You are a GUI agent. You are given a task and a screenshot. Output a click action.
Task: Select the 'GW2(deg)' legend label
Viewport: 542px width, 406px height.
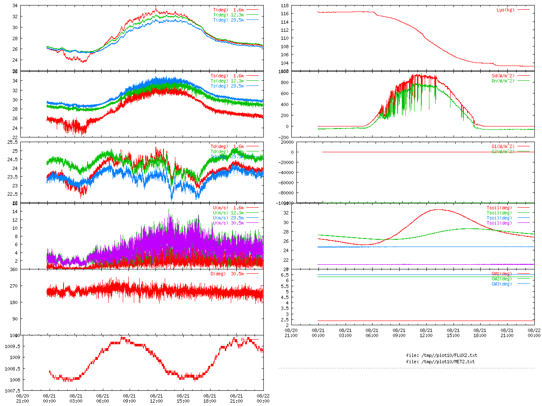click(502, 279)
